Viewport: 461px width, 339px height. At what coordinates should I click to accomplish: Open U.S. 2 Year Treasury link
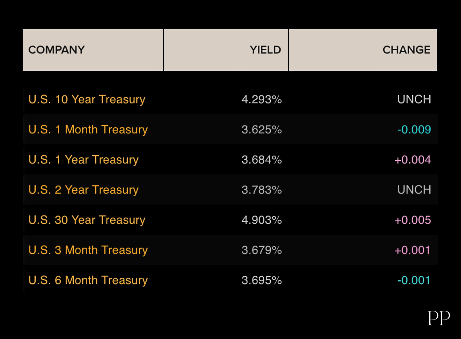[83, 190]
